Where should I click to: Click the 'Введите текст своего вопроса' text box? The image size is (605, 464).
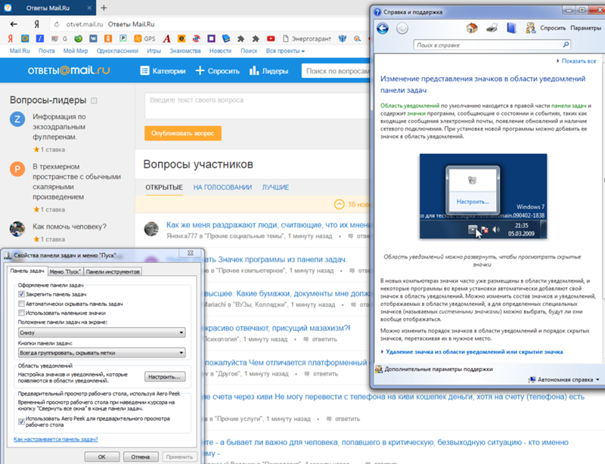click(257, 106)
